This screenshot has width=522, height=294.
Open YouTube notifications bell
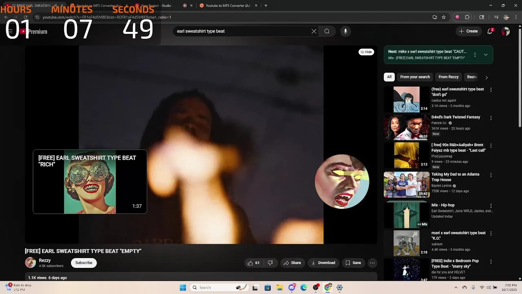(x=490, y=31)
